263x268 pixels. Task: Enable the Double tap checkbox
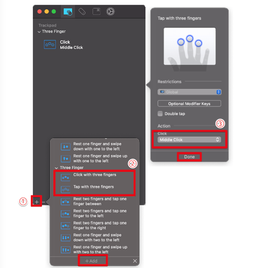click(x=160, y=114)
